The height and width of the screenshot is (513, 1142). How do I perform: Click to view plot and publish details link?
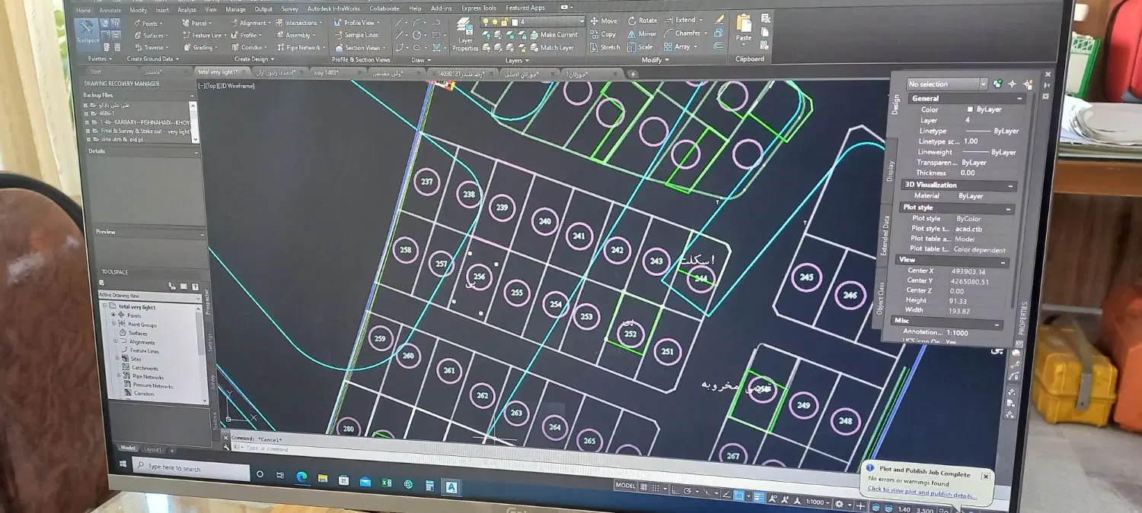(x=921, y=493)
